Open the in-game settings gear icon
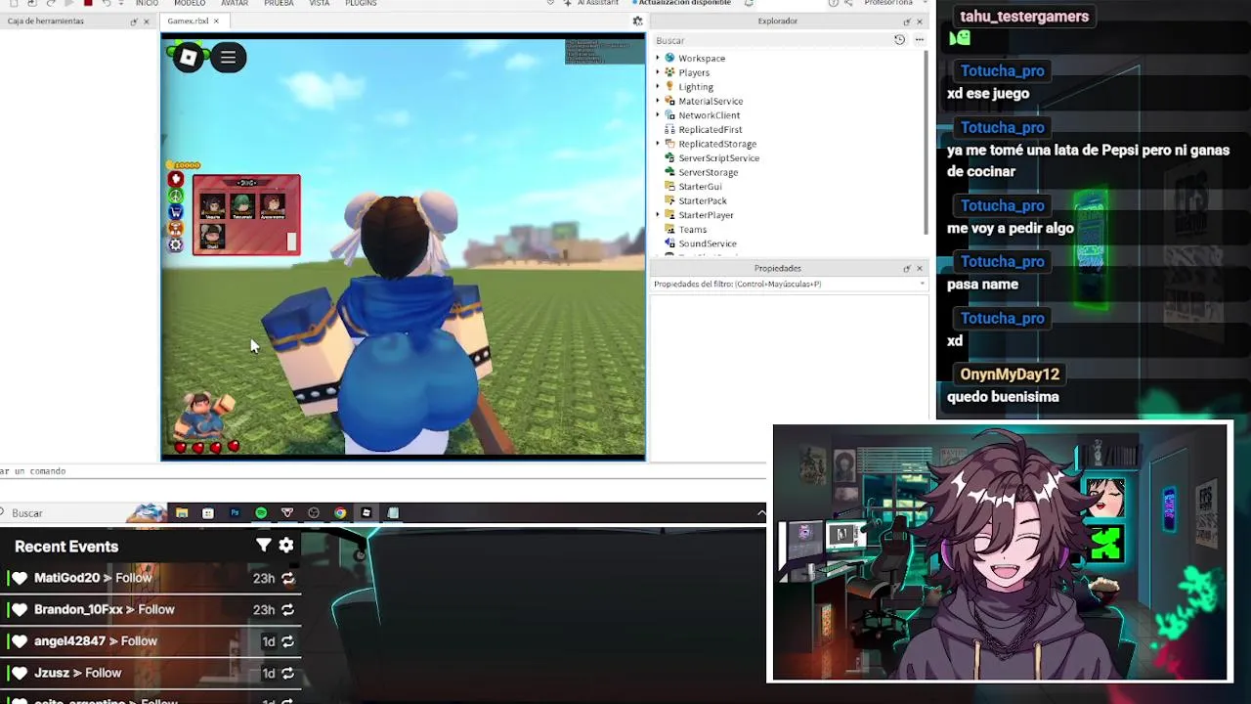The width and height of the screenshot is (1251, 704). point(176,244)
